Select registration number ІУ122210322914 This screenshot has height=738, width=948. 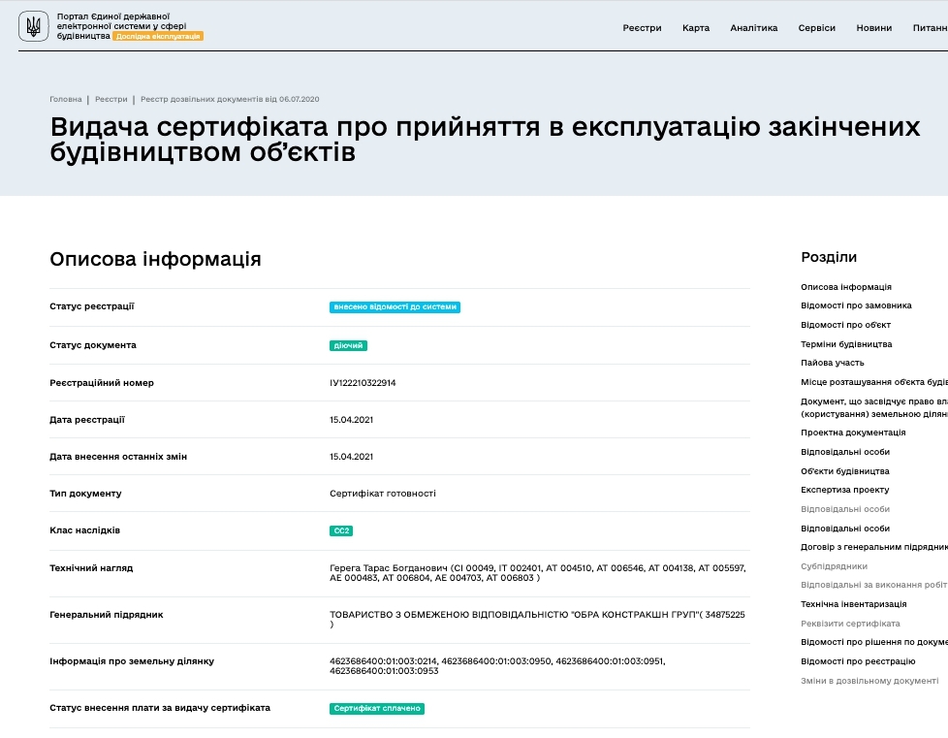coord(363,383)
